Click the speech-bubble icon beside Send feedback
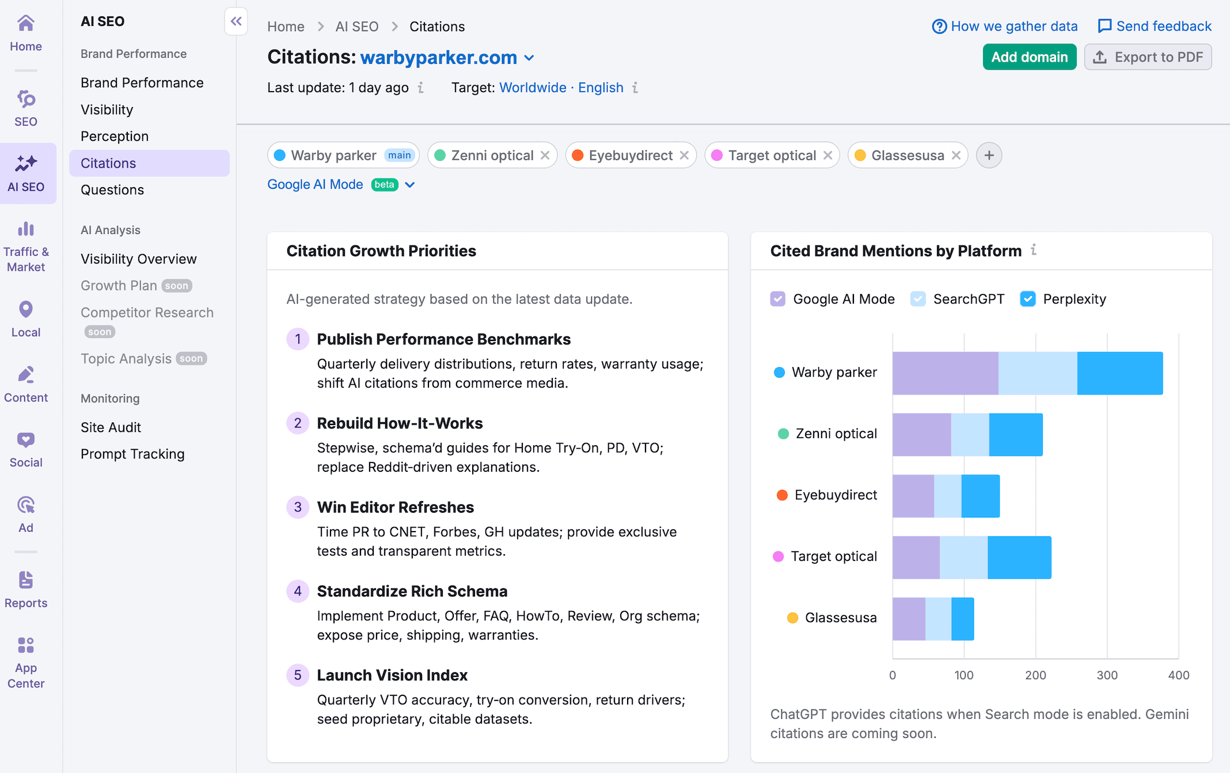This screenshot has height=773, width=1230. click(x=1104, y=26)
